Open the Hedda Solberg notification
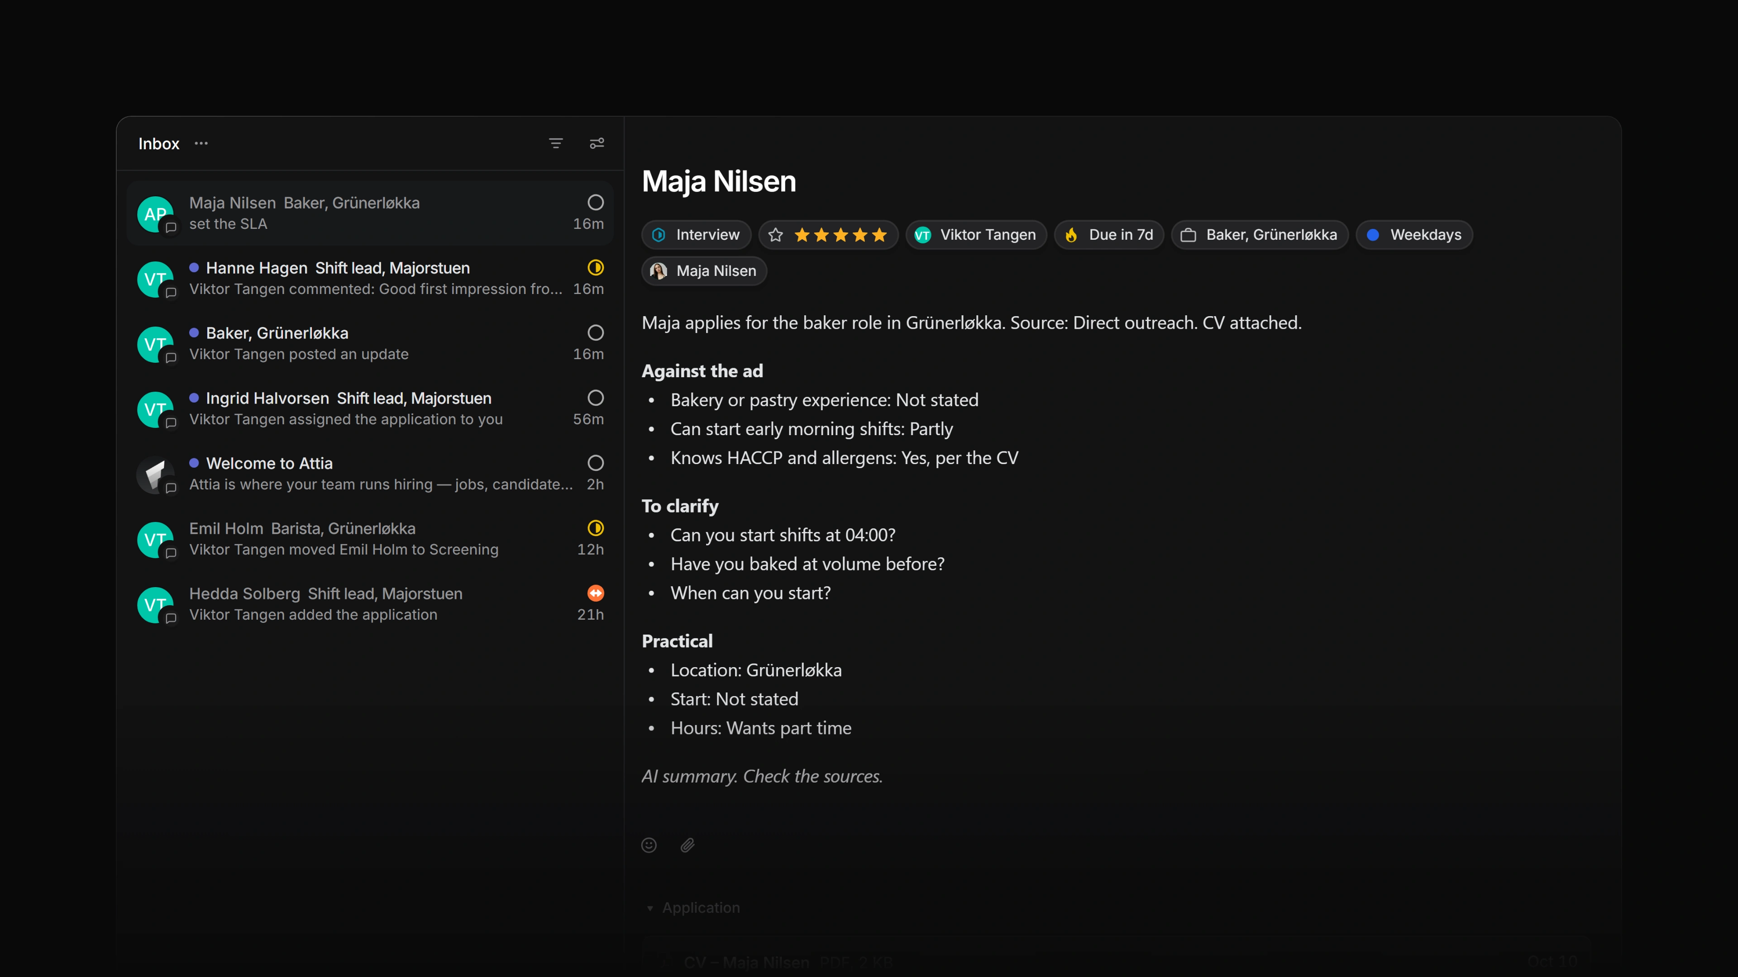 [x=370, y=604]
